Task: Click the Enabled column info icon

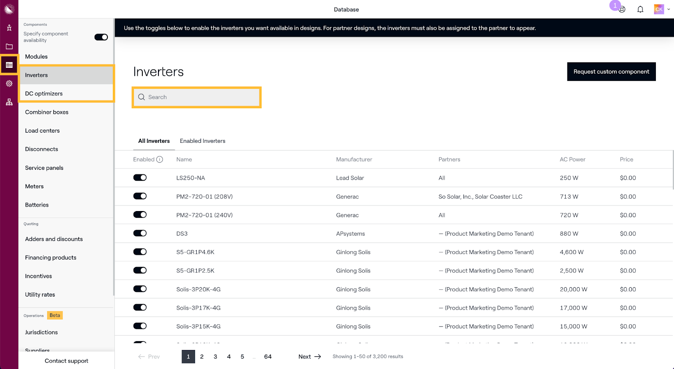Action: click(160, 159)
